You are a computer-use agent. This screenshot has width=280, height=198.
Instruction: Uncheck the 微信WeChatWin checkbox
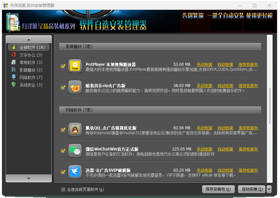tap(63, 151)
